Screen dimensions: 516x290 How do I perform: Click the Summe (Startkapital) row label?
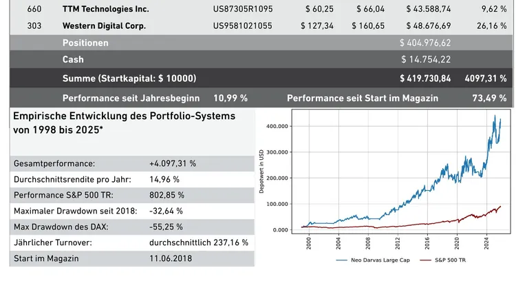(x=129, y=78)
